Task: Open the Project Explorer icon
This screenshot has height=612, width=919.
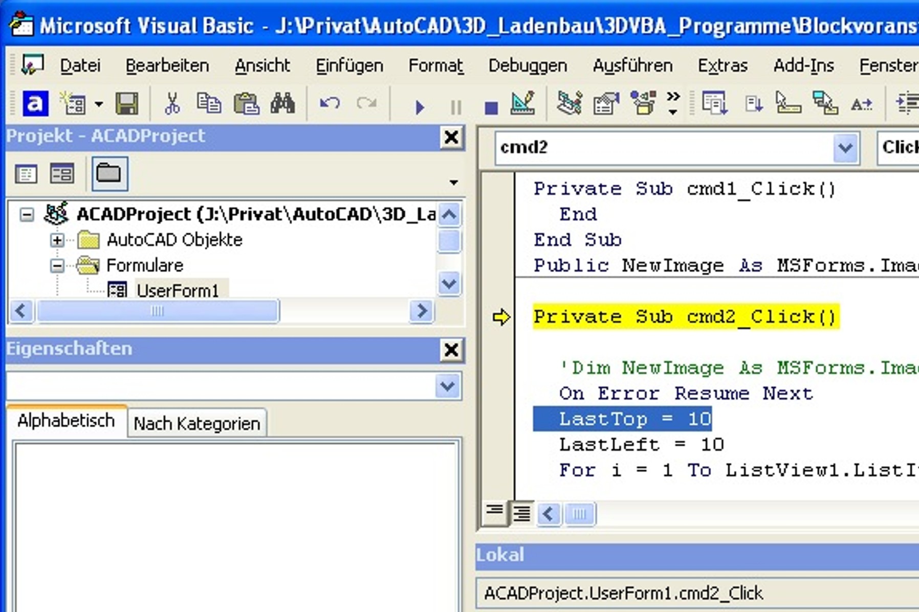Action: 570,104
